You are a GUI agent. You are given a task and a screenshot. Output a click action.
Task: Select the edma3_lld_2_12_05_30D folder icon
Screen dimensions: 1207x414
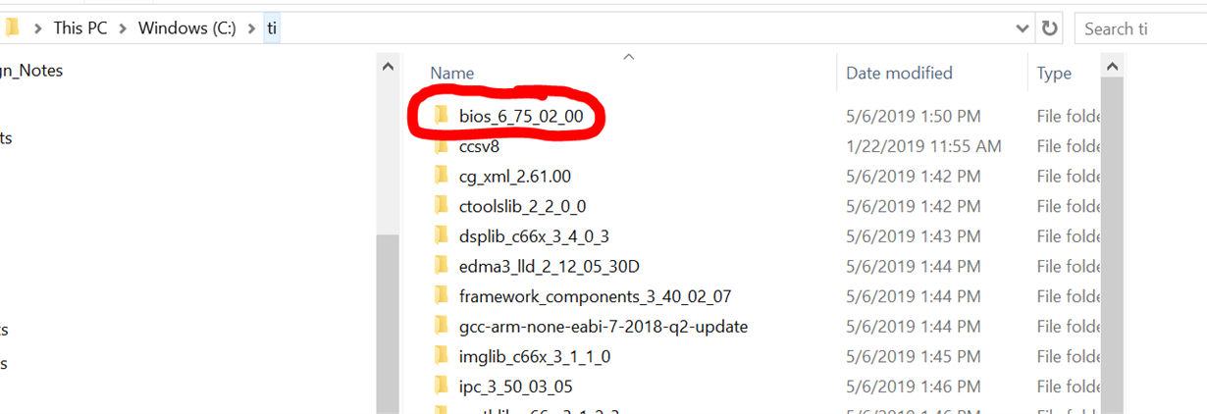pyautogui.click(x=441, y=266)
